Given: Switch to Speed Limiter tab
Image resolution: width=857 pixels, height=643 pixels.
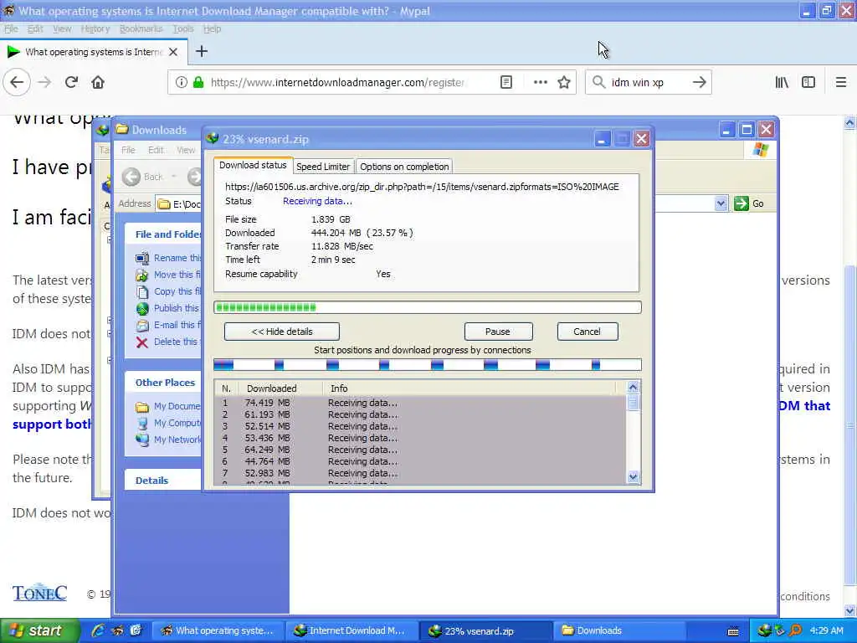Looking at the screenshot, I should tap(323, 167).
